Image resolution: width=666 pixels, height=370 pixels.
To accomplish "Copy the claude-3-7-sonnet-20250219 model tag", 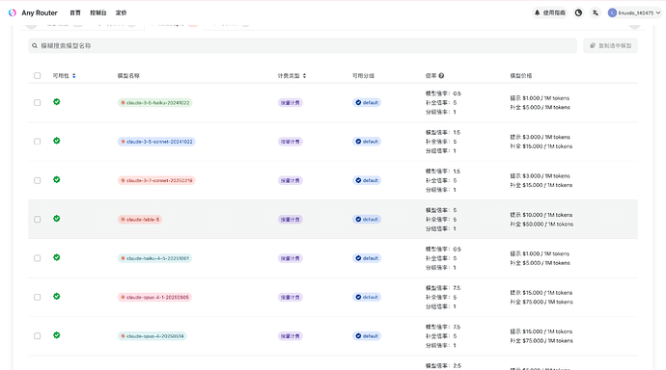I will click(156, 180).
